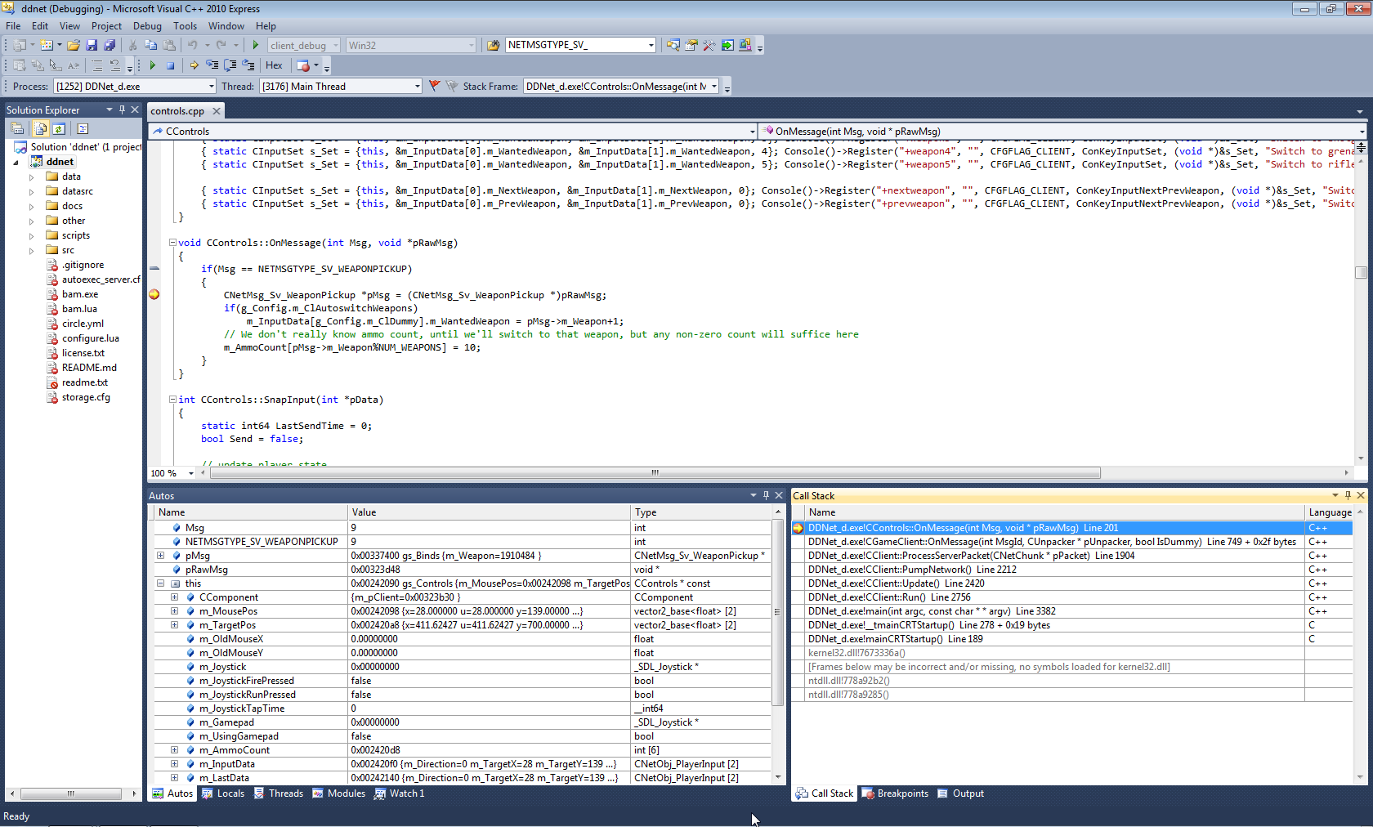The height and width of the screenshot is (827, 1373).
Task: Toggle Hex display button
Action: [274, 65]
